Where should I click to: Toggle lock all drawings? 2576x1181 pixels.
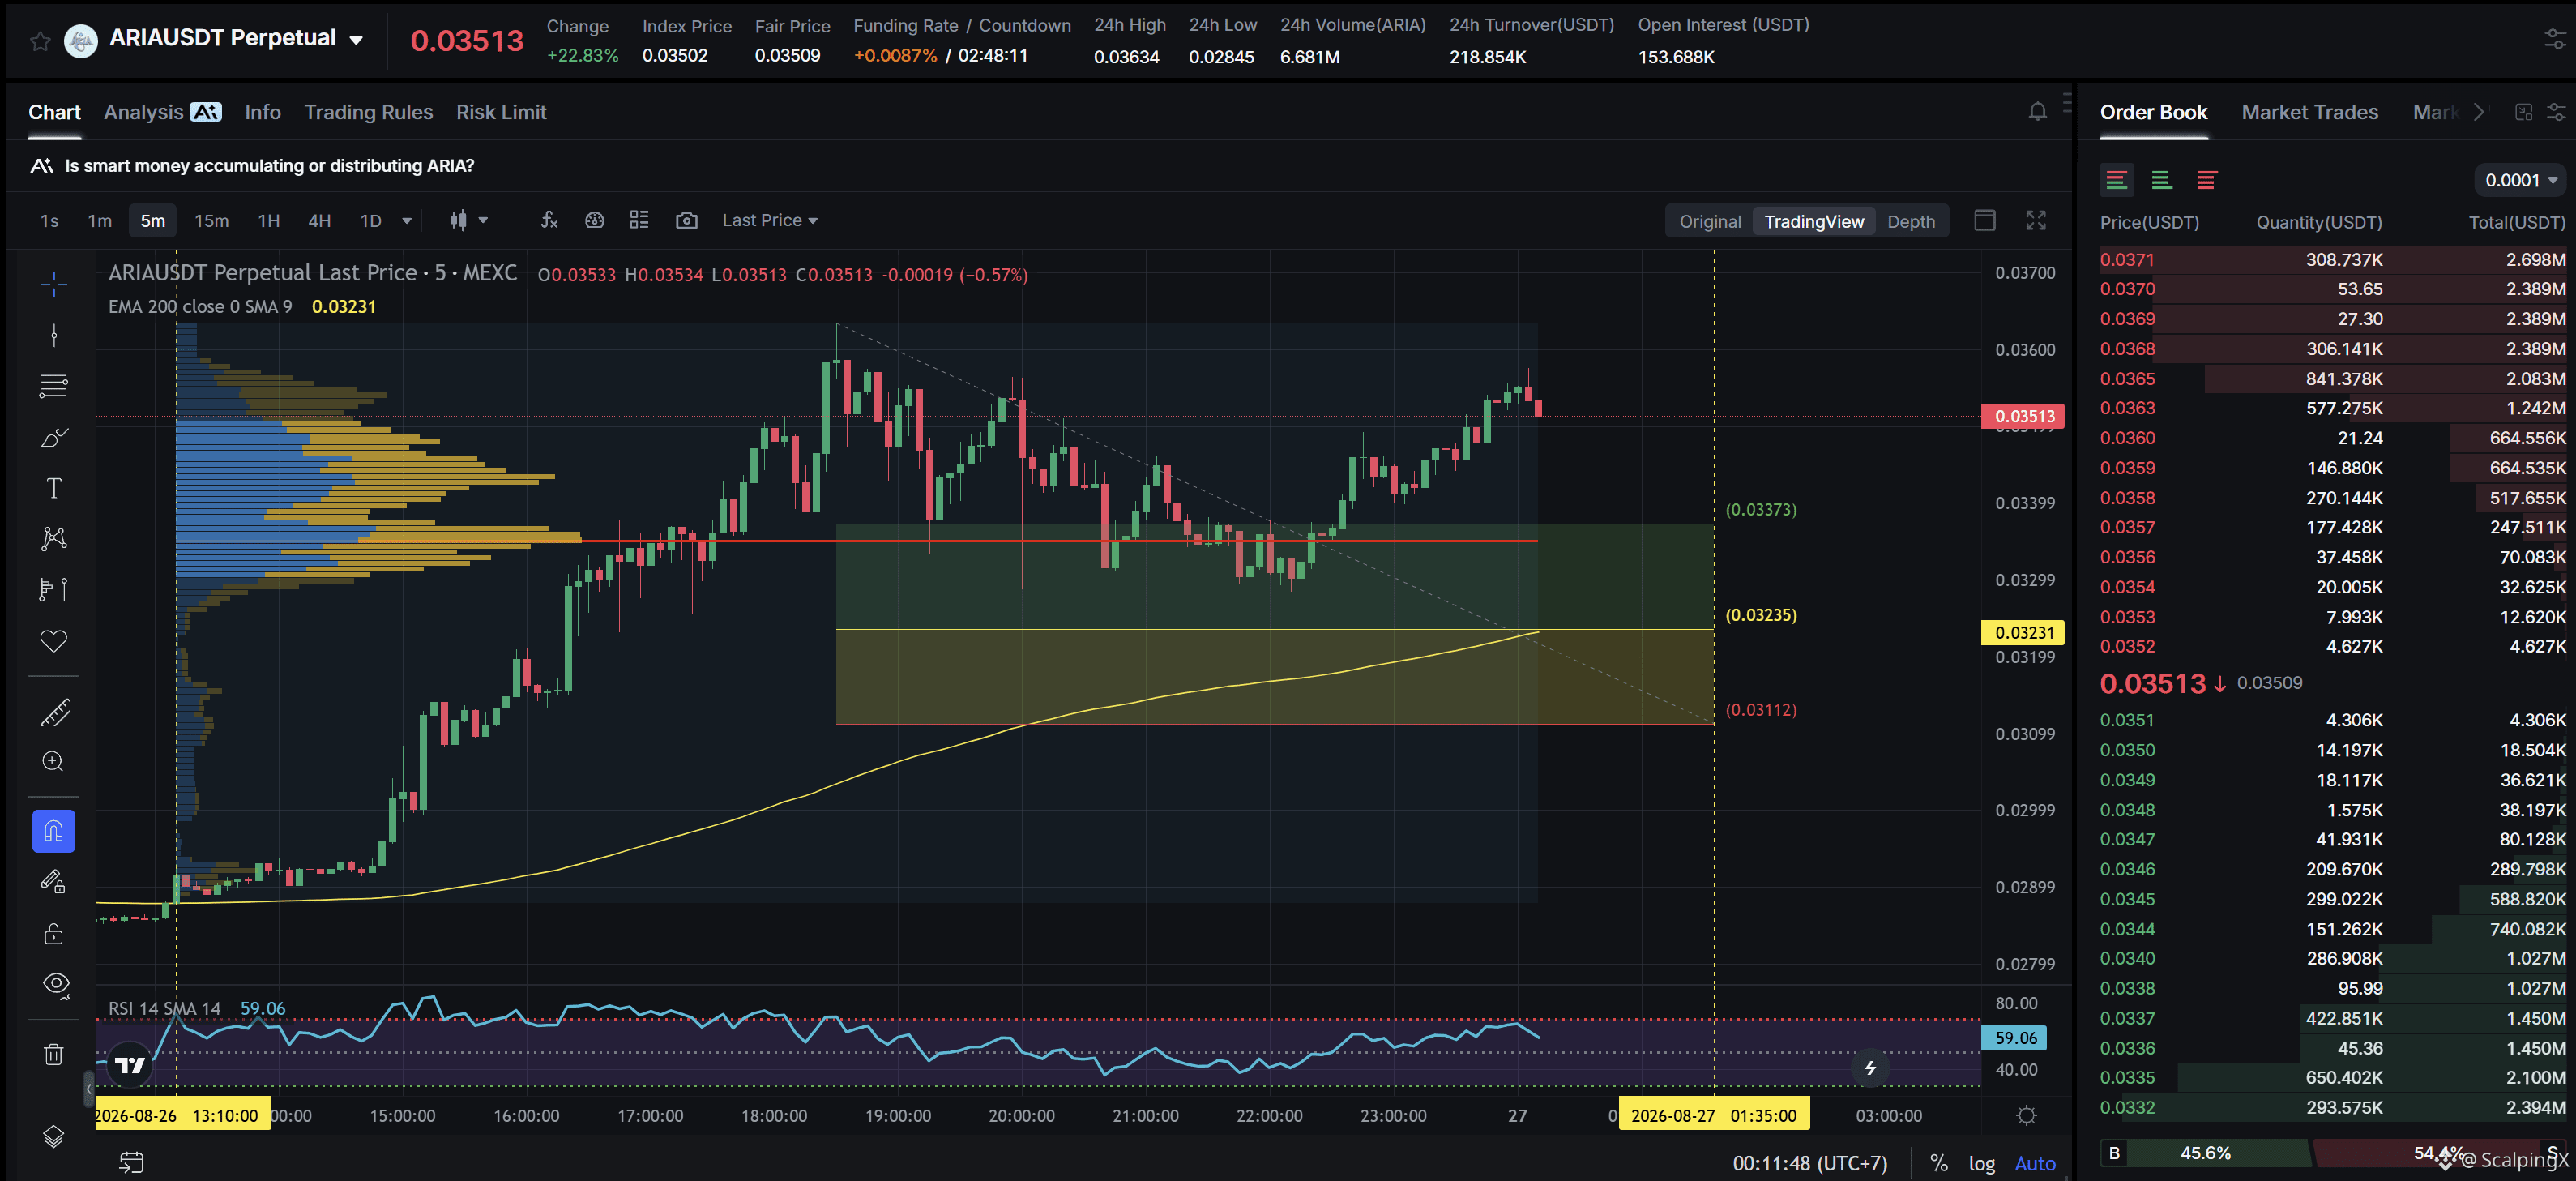(54, 934)
